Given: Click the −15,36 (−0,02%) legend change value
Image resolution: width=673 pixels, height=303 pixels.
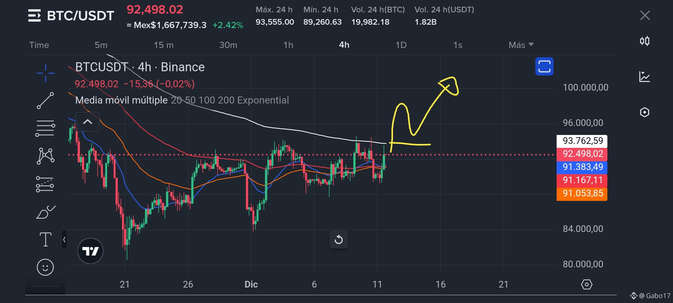Looking at the screenshot, I should 159,84.
